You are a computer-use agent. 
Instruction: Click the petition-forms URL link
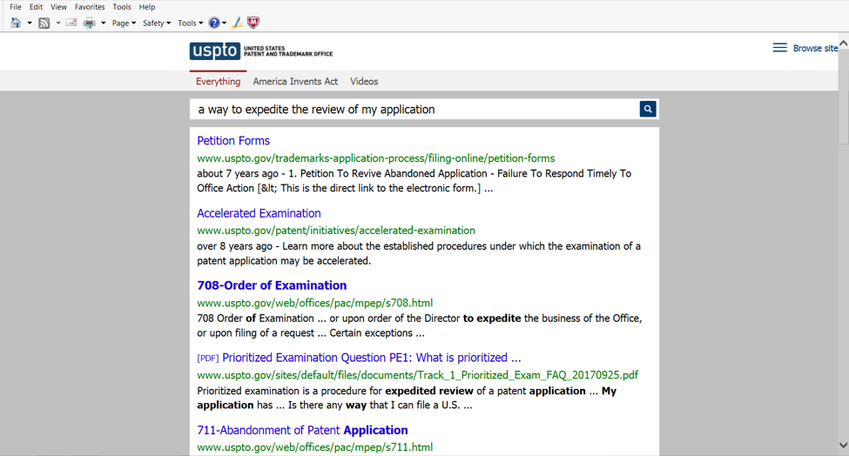[376, 158]
